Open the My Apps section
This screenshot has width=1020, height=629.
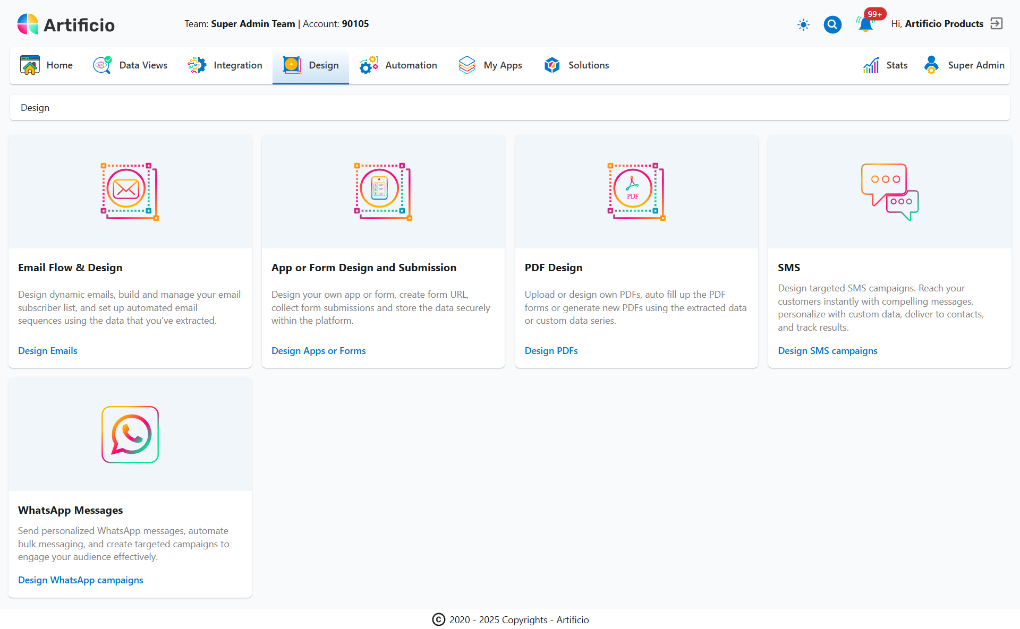pos(490,65)
